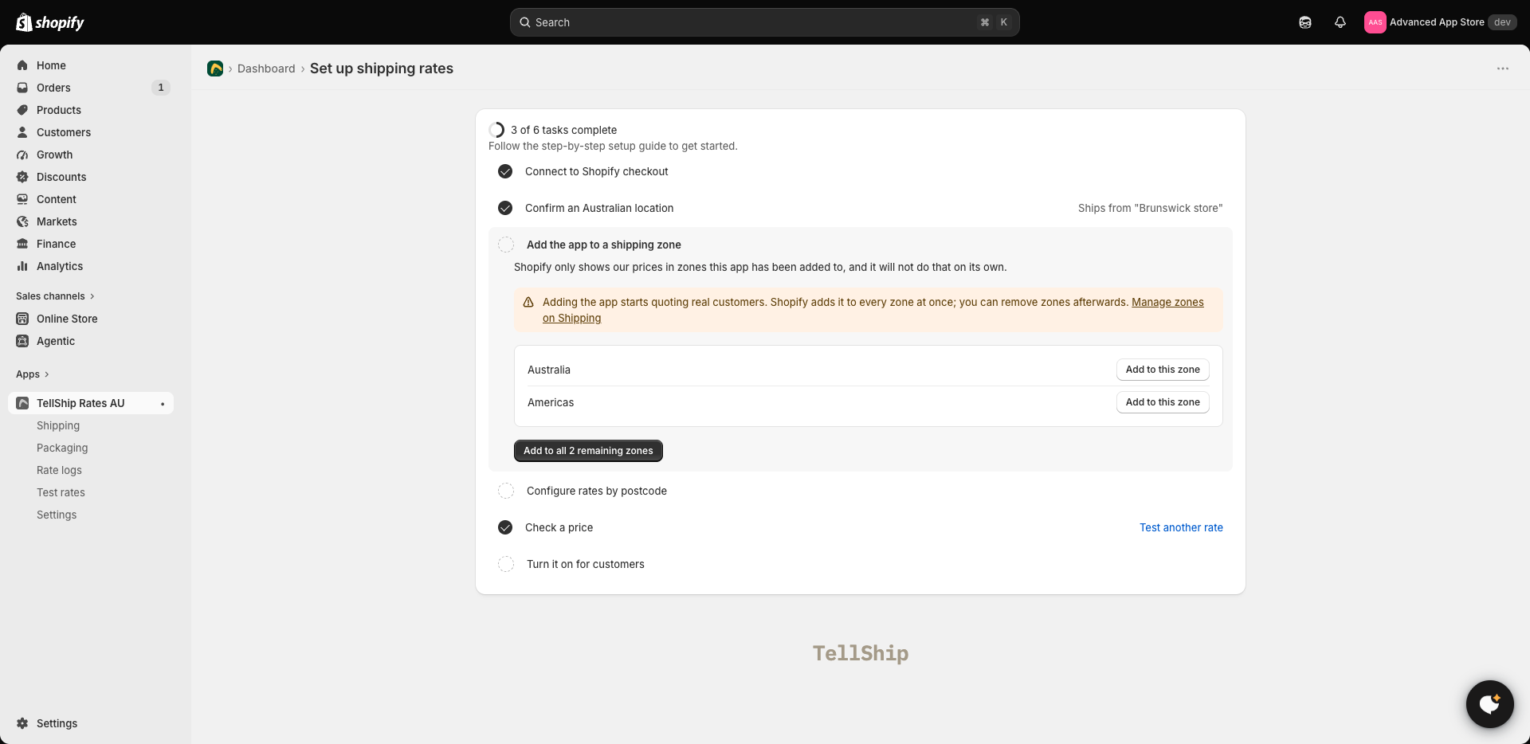Click the Content icon in sidebar

pos(22,199)
